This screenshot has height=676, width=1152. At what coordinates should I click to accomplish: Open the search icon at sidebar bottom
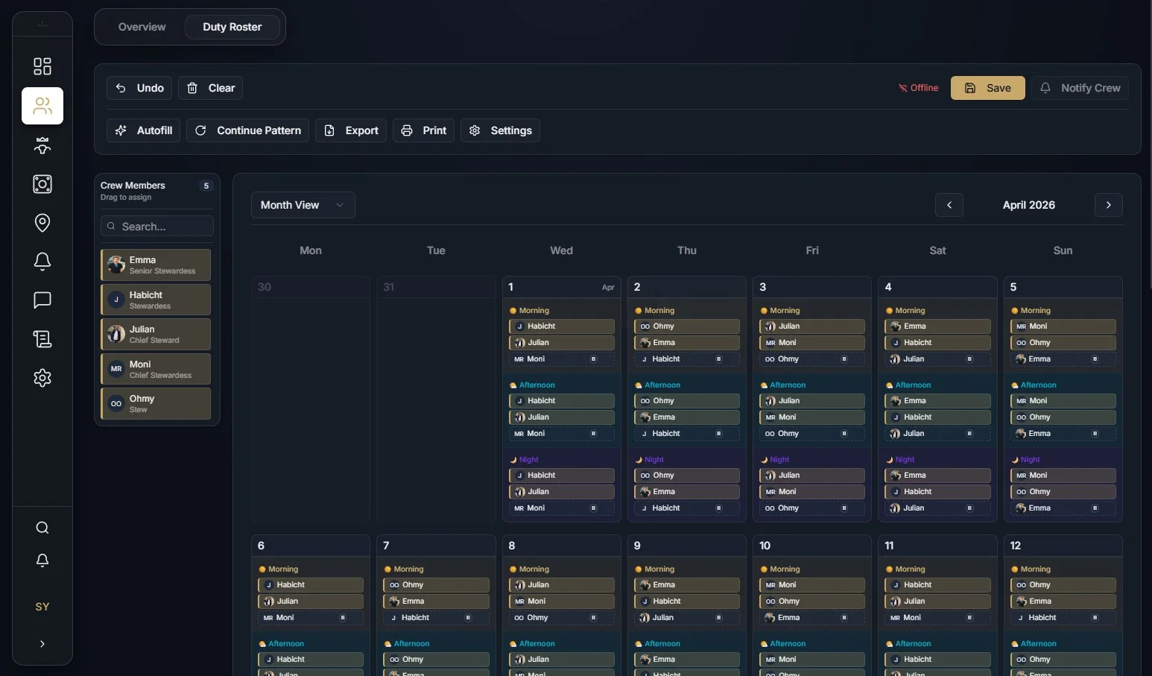[42, 528]
